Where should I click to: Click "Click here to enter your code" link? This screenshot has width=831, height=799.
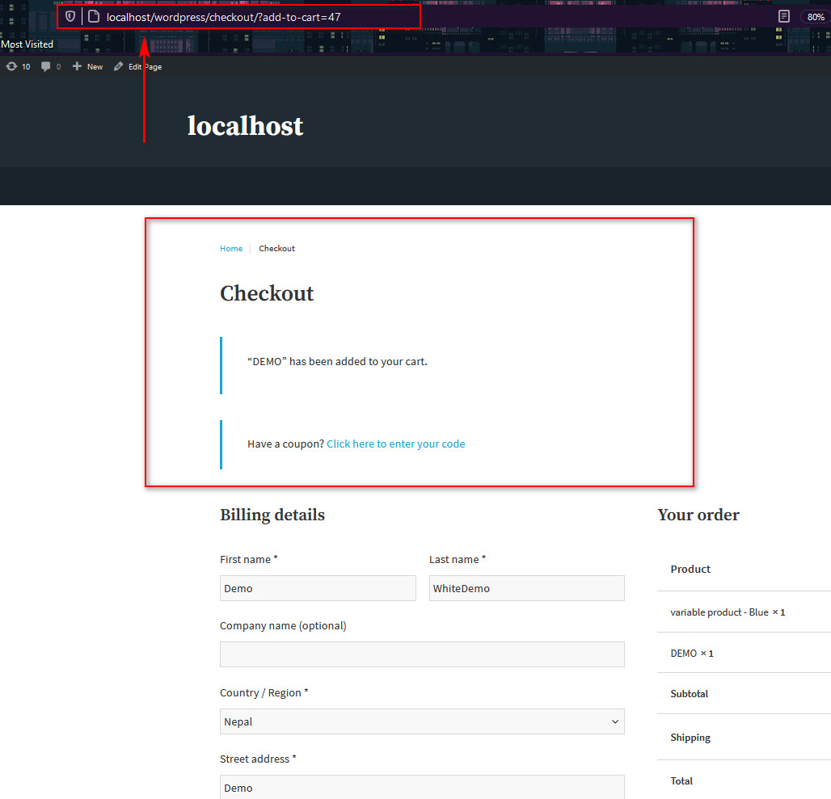[x=395, y=444]
